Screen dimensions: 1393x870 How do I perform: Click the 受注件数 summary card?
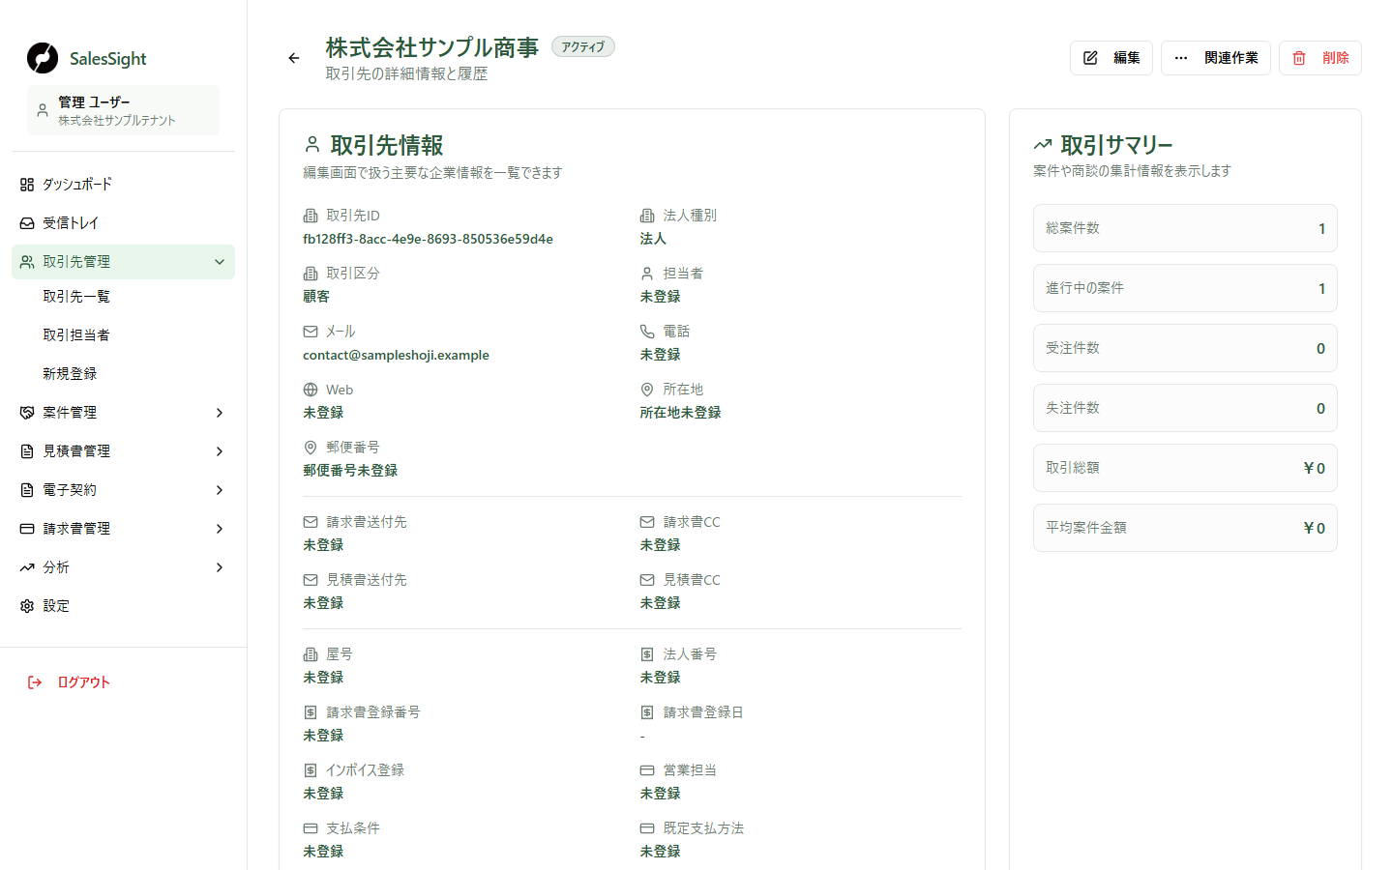click(1185, 348)
